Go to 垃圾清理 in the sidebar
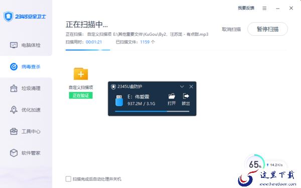Viewport: 301px width, 188px height. click(26, 88)
